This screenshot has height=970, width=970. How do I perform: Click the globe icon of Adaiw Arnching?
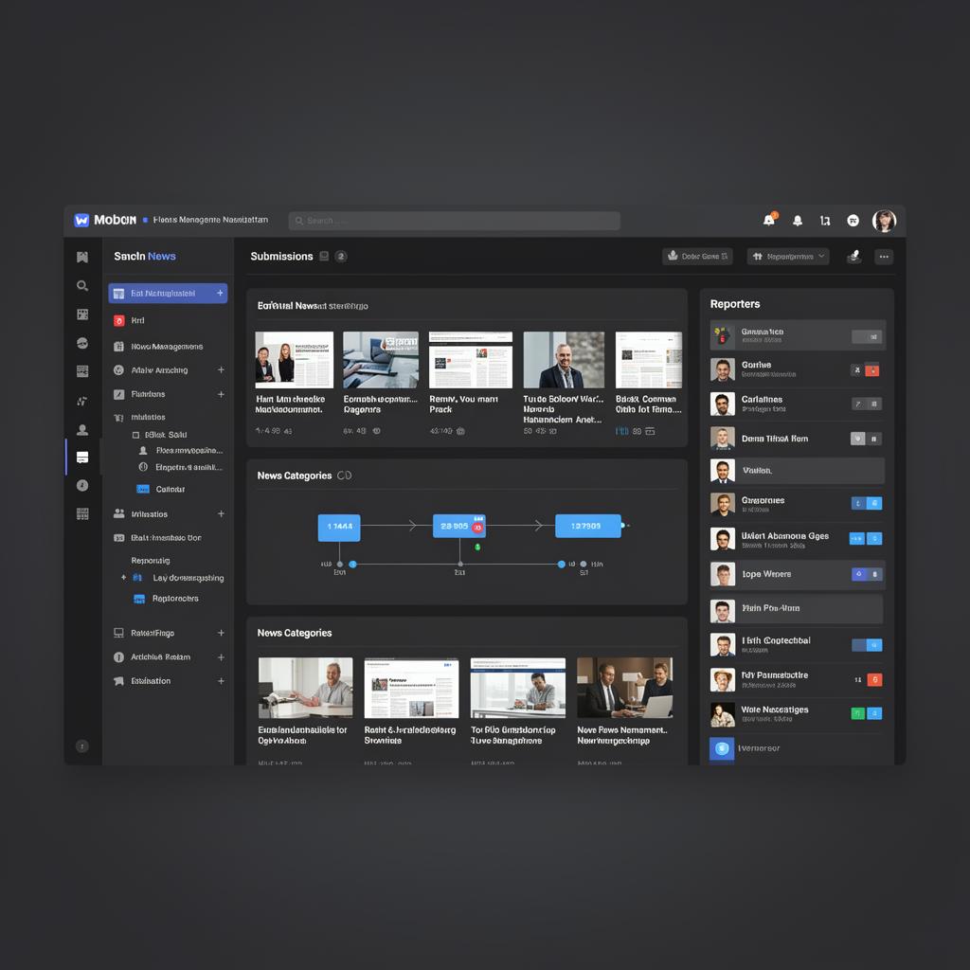point(118,370)
